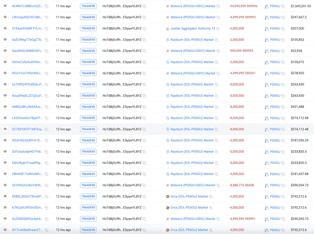This screenshot has height=234, width=314.
Task: Copy the 9ZUtrNQ3izXPvH1E transaction signature
Action: [x=47, y=140]
